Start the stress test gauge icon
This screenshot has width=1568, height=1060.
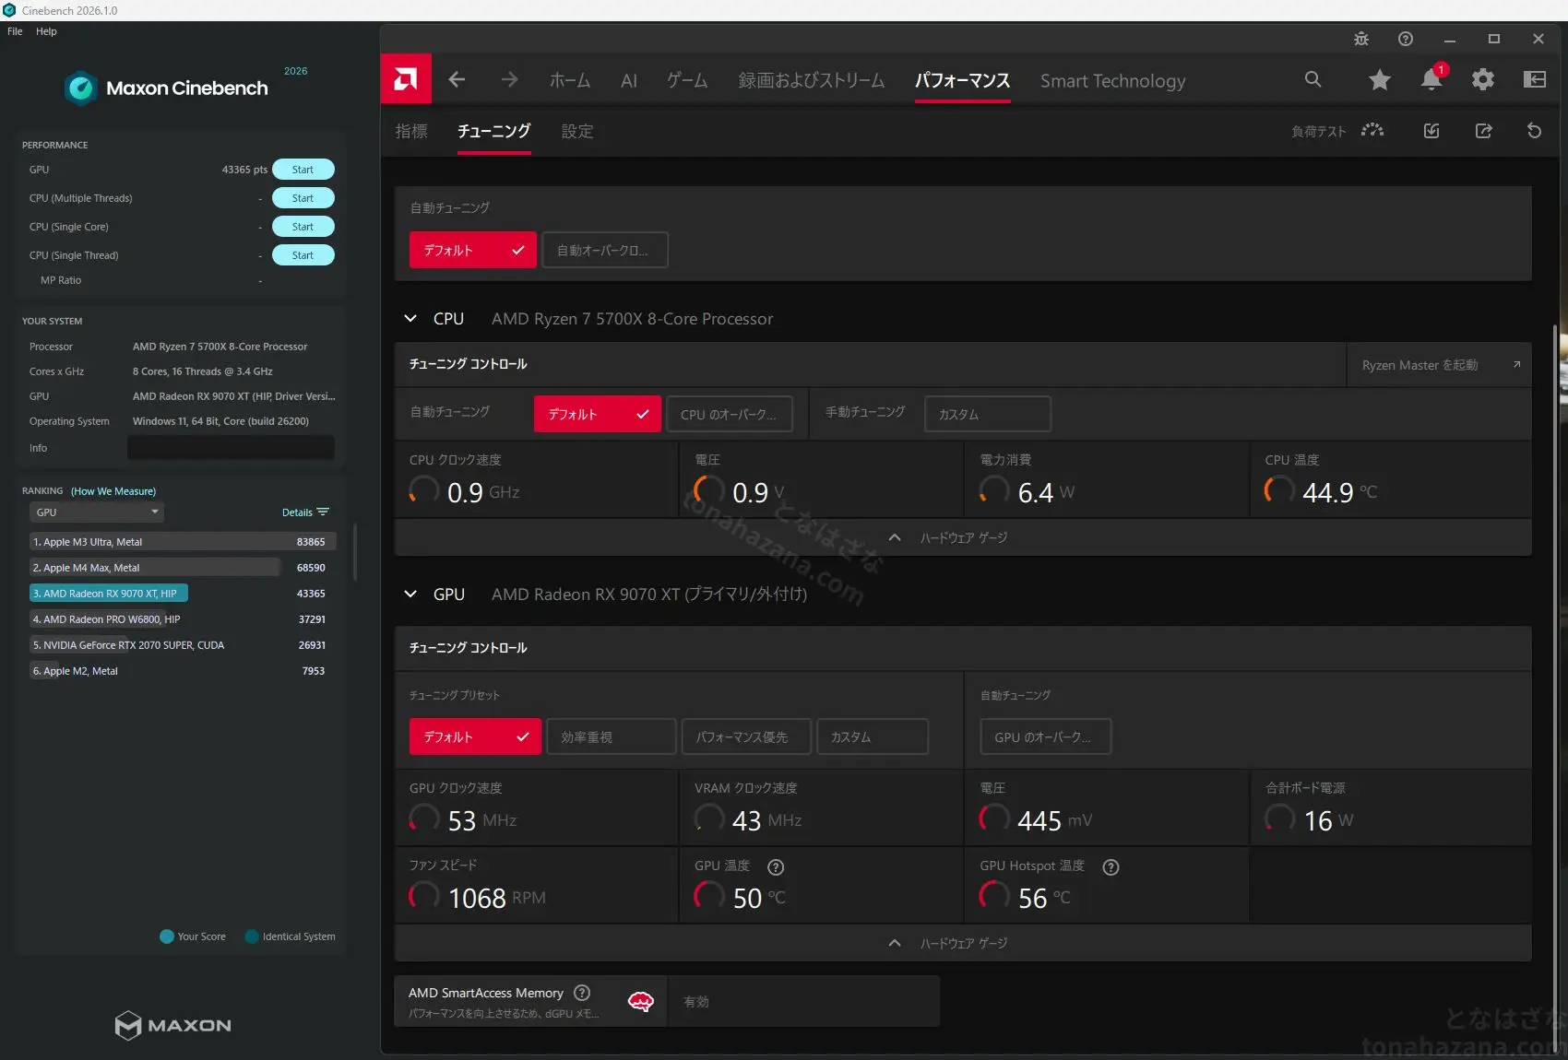1372,130
